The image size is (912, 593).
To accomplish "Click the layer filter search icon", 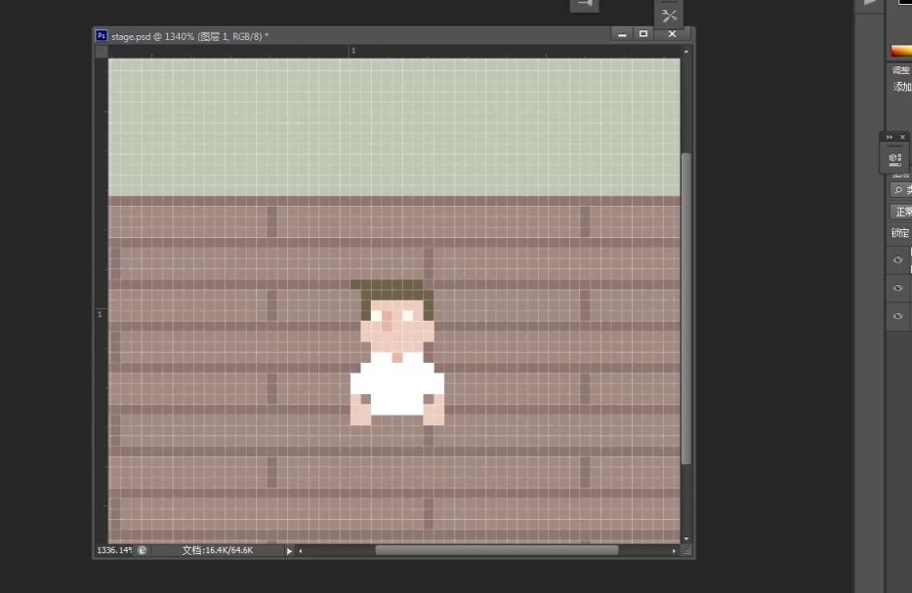I will coord(898,190).
